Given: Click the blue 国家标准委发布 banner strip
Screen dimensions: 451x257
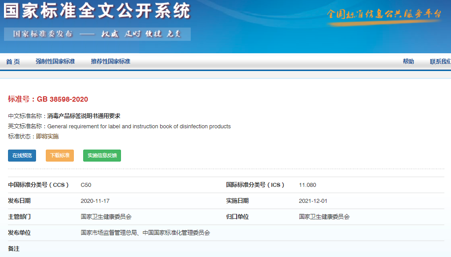Looking at the screenshot, I should click(97, 34).
